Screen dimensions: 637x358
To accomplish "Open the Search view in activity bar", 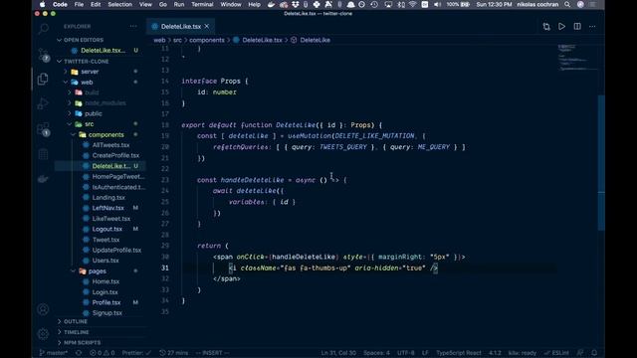I will point(43,29).
